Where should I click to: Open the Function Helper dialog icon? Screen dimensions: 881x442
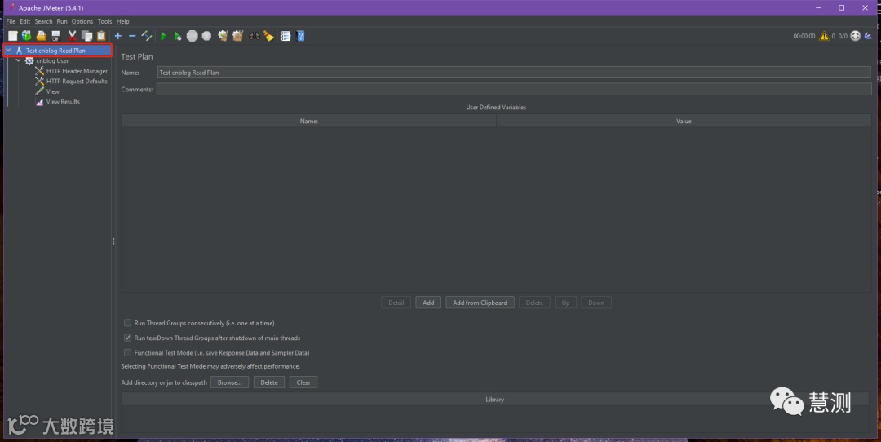click(x=286, y=36)
